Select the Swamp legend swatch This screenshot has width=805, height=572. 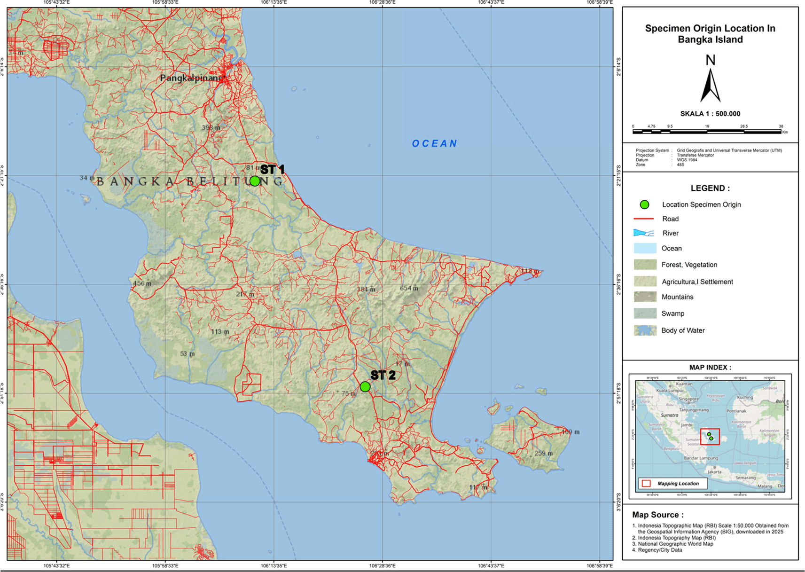coord(645,313)
